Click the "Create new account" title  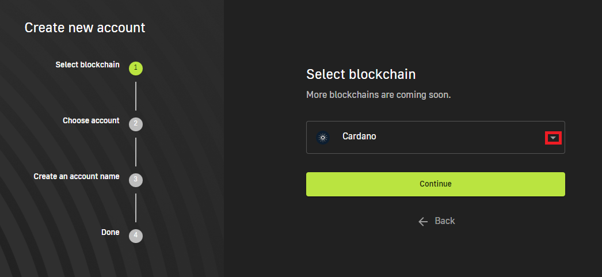point(85,27)
